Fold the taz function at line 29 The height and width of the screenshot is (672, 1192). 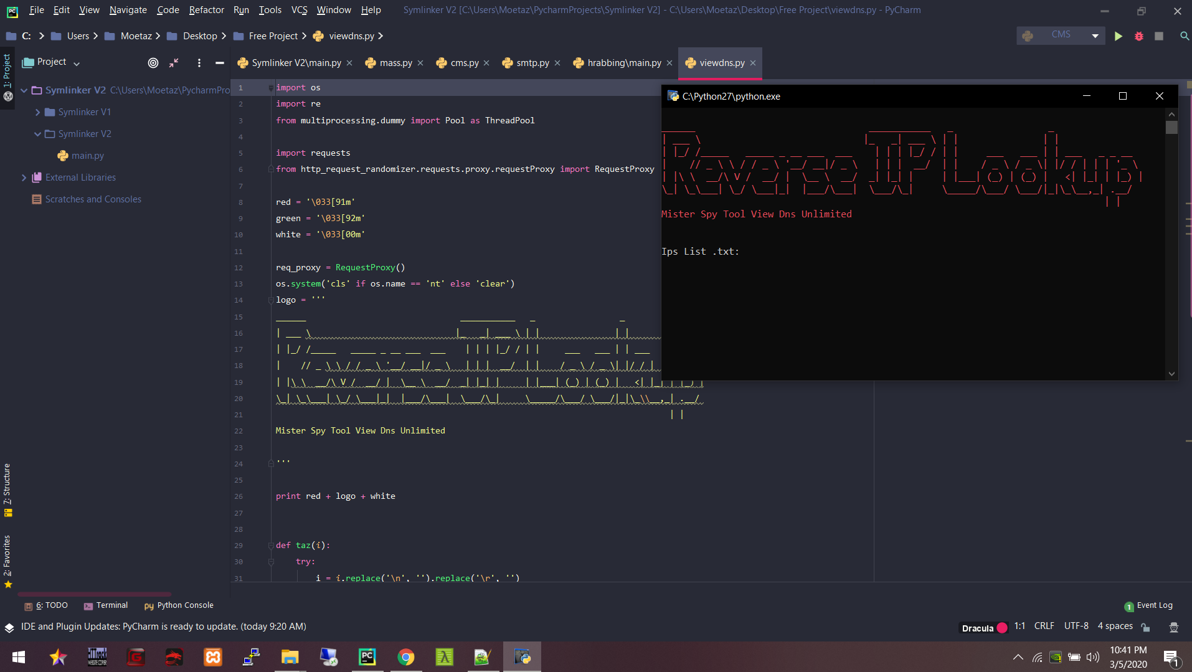[x=271, y=546]
